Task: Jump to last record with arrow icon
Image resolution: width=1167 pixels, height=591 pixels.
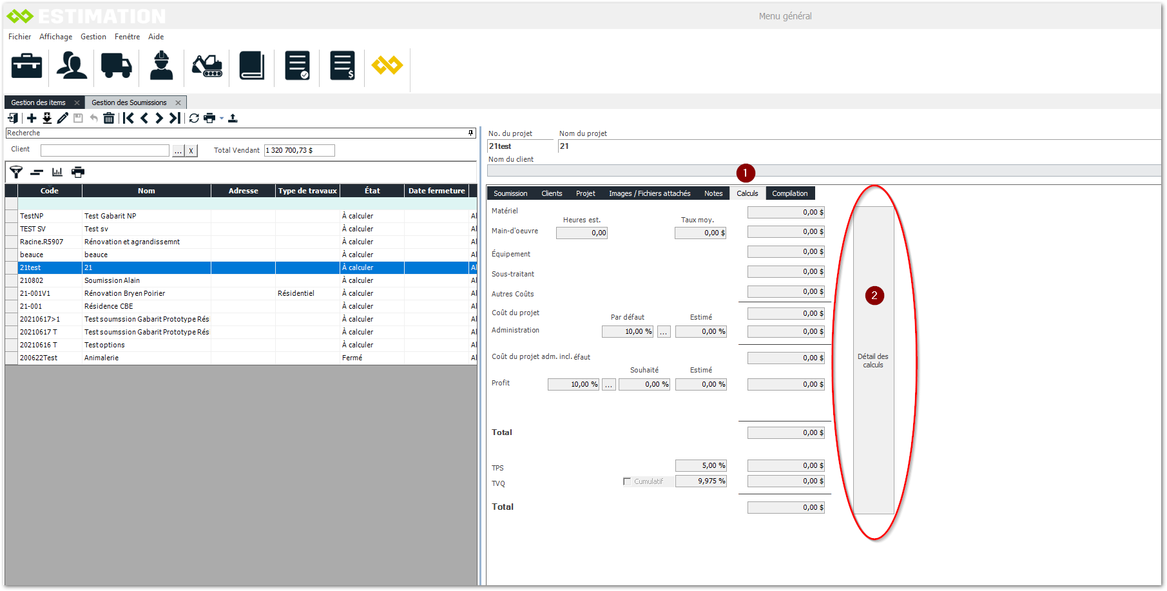Action: pos(175,118)
